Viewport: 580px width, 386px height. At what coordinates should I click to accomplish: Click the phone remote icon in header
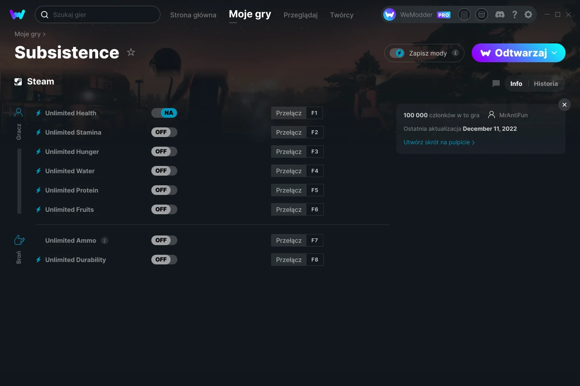[x=464, y=14]
